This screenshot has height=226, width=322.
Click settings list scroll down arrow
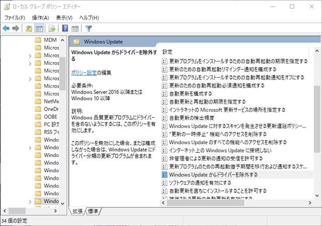317,196
